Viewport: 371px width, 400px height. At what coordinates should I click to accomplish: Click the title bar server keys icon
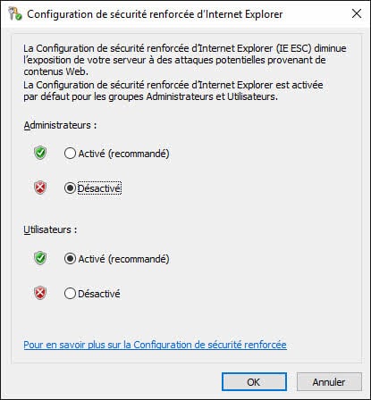point(14,13)
